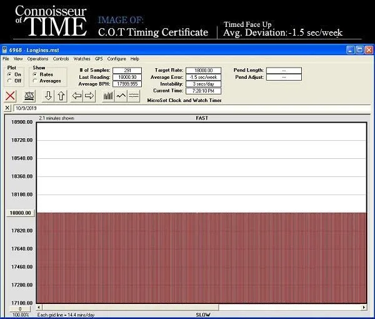Maximize the 6968 Longines.mst window
Screen dimensions: 375x319
tap(360, 50)
